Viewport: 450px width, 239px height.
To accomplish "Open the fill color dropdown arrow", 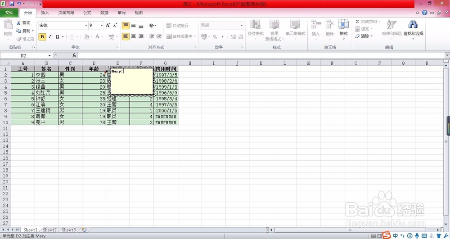I will (91, 37).
